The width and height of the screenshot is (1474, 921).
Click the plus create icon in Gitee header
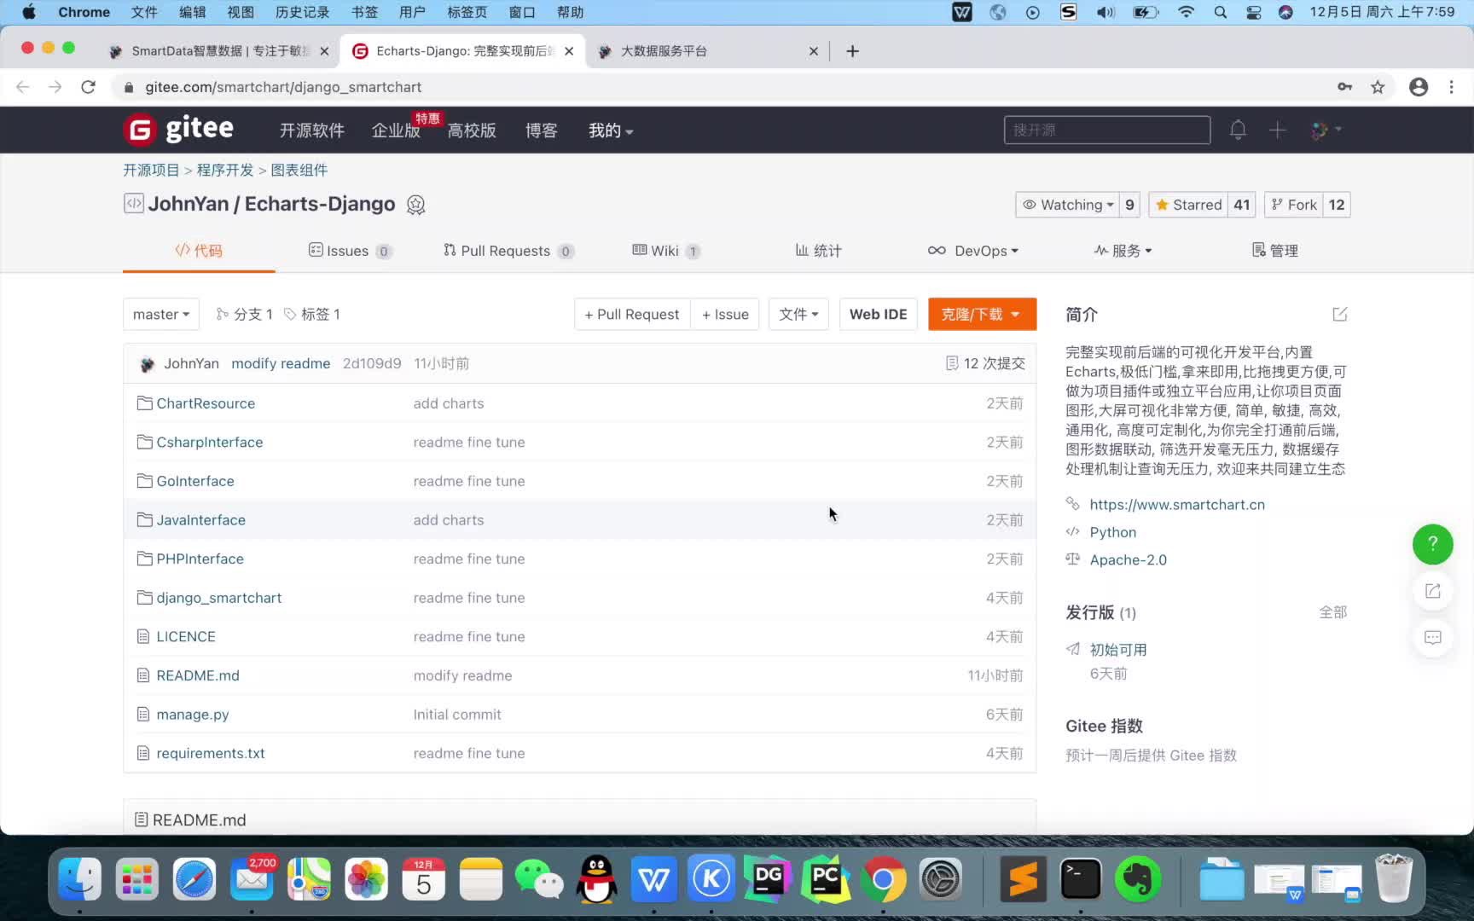coord(1277,130)
